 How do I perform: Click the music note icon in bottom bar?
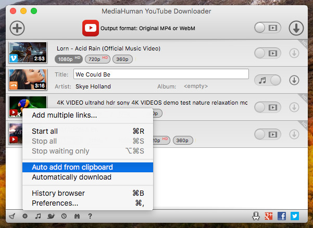click(38, 216)
